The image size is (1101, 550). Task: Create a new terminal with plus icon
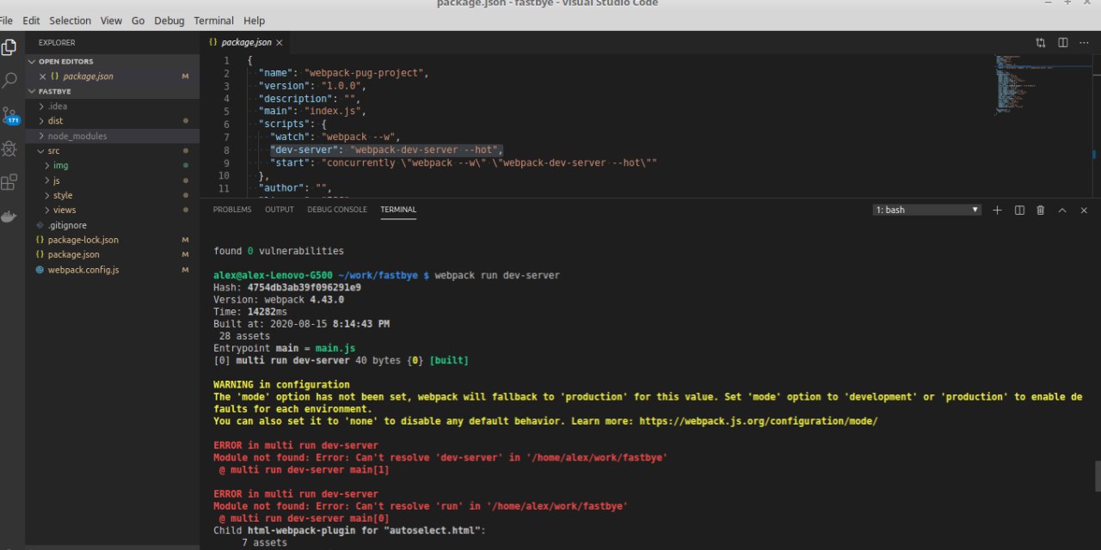[x=998, y=210]
